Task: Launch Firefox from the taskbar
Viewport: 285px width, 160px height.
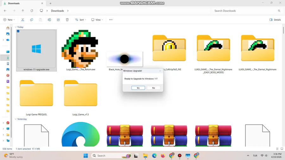Action: coord(163,156)
